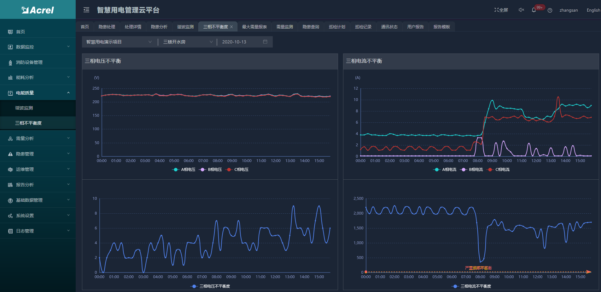
Task: Select 谐波监测 in sidebar submenu
Action: [x=38, y=108]
